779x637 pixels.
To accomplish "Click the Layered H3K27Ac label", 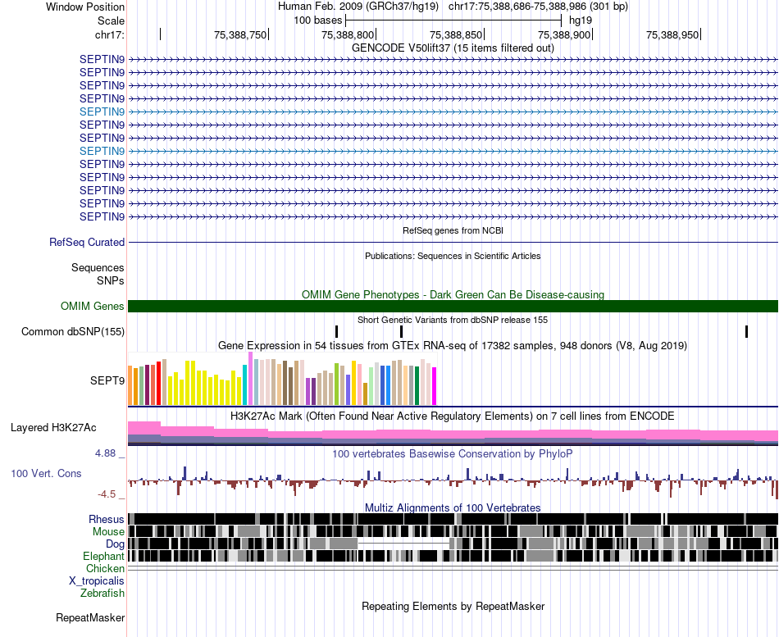I will click(53, 427).
